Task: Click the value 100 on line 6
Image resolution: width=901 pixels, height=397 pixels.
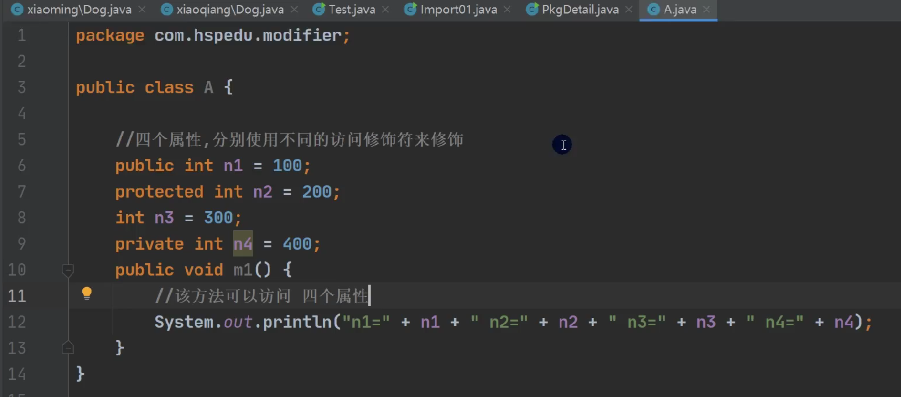Action: [287, 166]
